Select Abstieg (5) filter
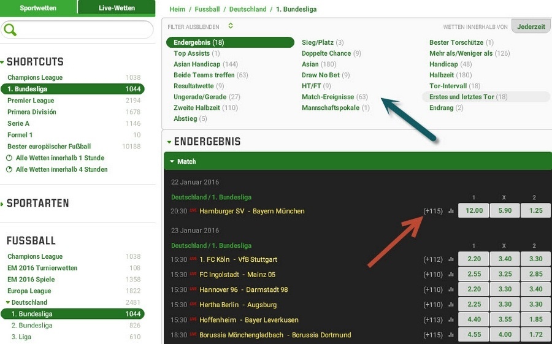Image resolution: width=552 pixels, height=344 pixels. 190,119
